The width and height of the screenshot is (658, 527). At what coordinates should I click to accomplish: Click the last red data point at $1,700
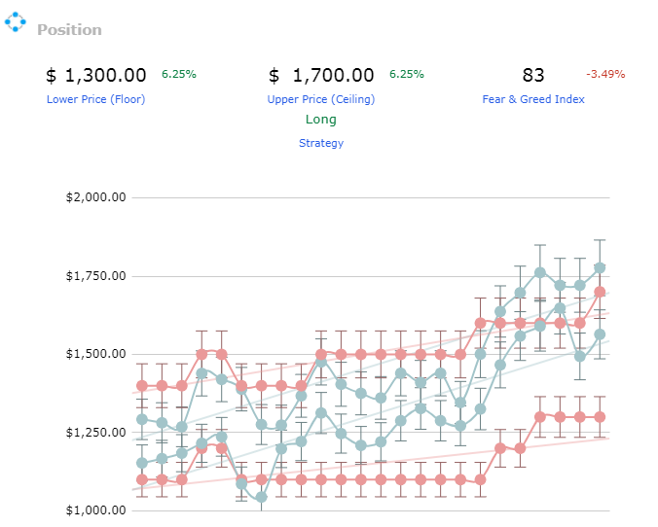600,292
